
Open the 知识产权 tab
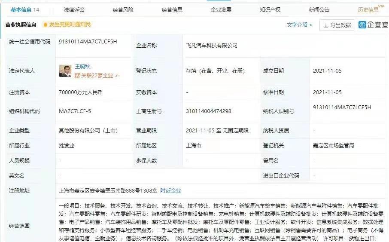click(270, 9)
